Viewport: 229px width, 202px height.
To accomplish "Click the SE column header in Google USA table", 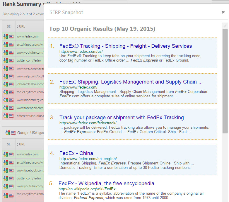I will click(x=8, y=144).
